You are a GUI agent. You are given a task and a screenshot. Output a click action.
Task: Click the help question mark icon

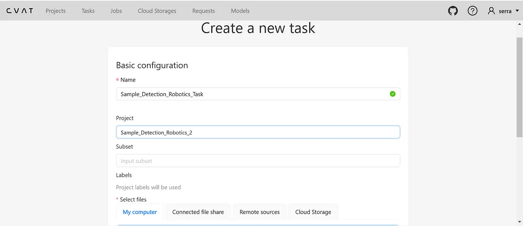coord(472,11)
